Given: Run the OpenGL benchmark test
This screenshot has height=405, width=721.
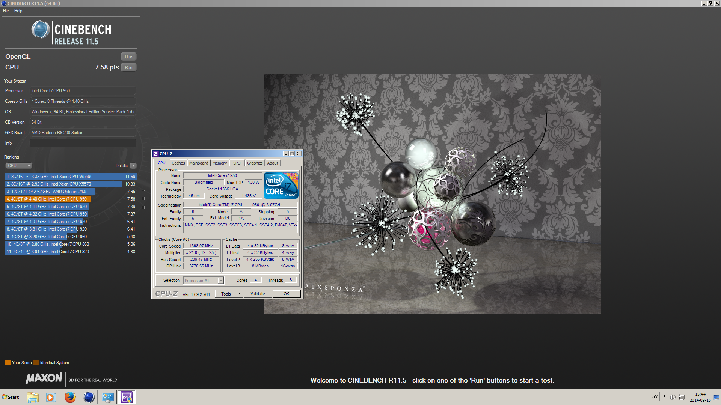Looking at the screenshot, I should pos(128,57).
